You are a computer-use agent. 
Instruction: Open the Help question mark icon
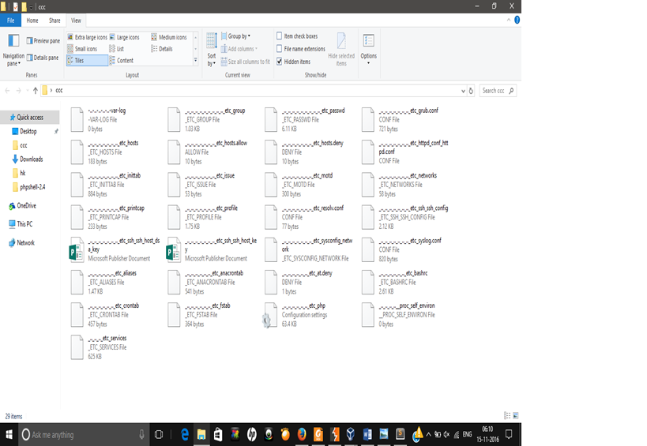point(517,20)
